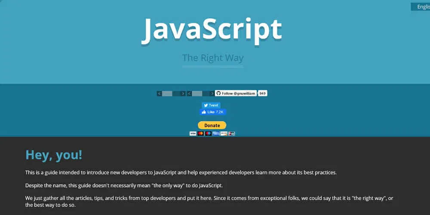The image size is (430, 215).
Task: Click the left arrow of the first mini scrollbar
Action: click(160, 93)
